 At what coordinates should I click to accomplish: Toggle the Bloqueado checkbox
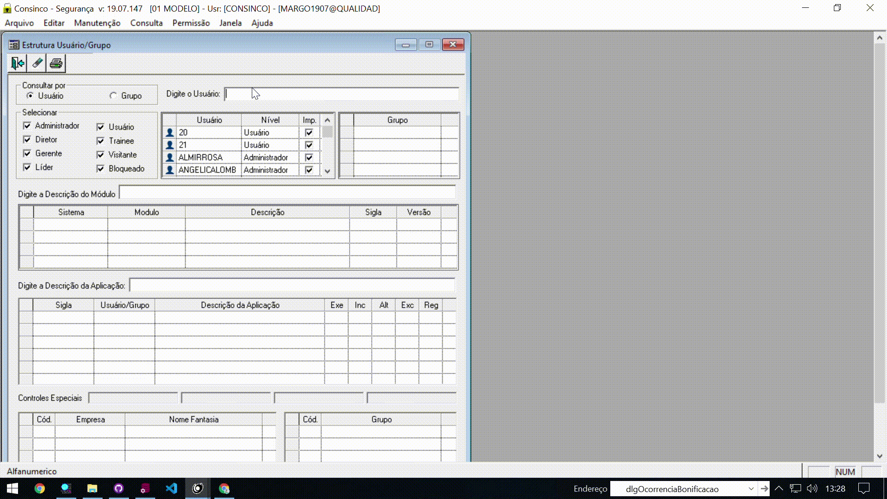tap(101, 169)
